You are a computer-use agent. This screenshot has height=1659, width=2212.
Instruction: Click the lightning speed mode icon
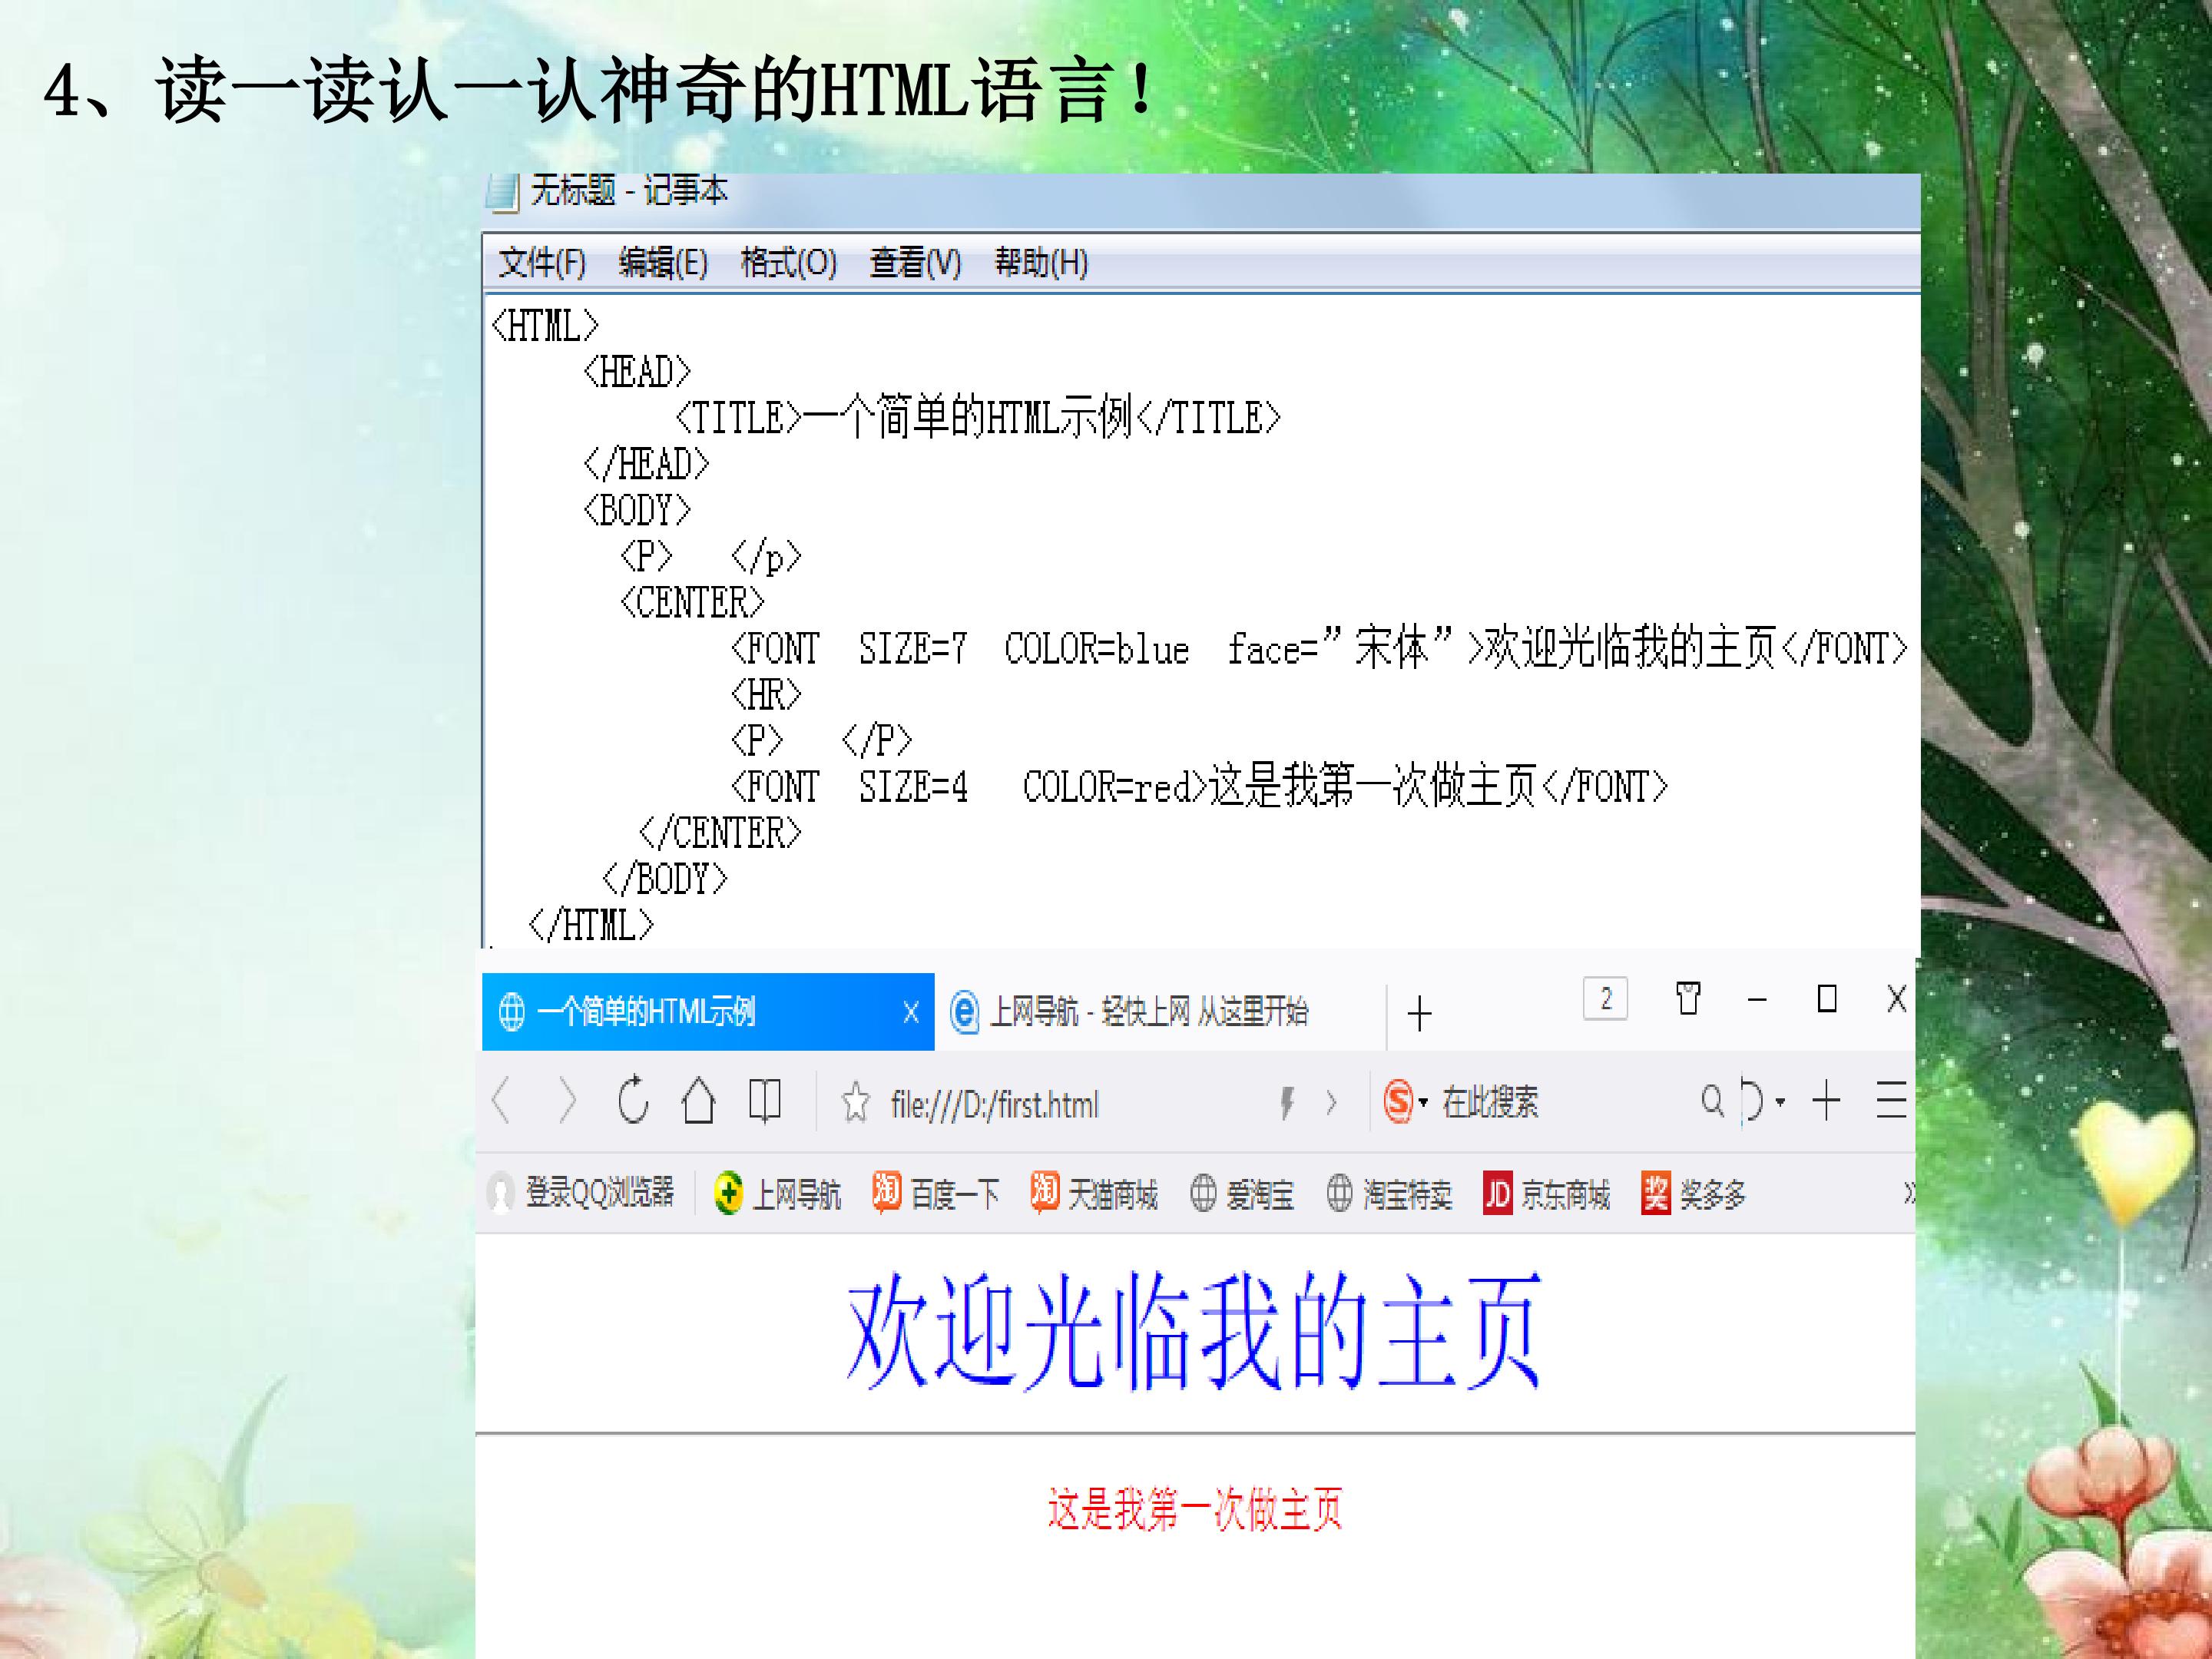[1288, 1103]
